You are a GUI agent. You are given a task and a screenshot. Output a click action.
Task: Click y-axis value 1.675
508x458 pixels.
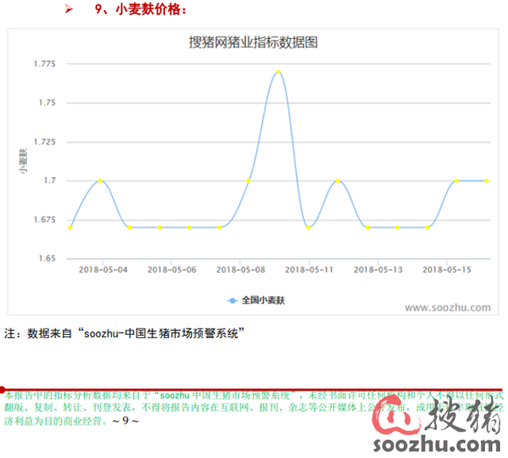[x=44, y=220]
